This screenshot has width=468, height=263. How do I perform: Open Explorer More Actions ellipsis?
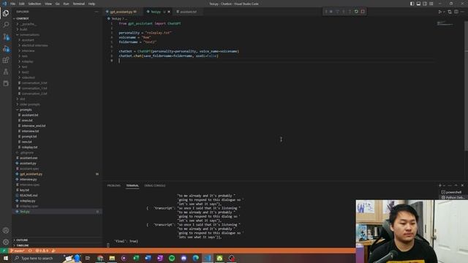click(97, 12)
